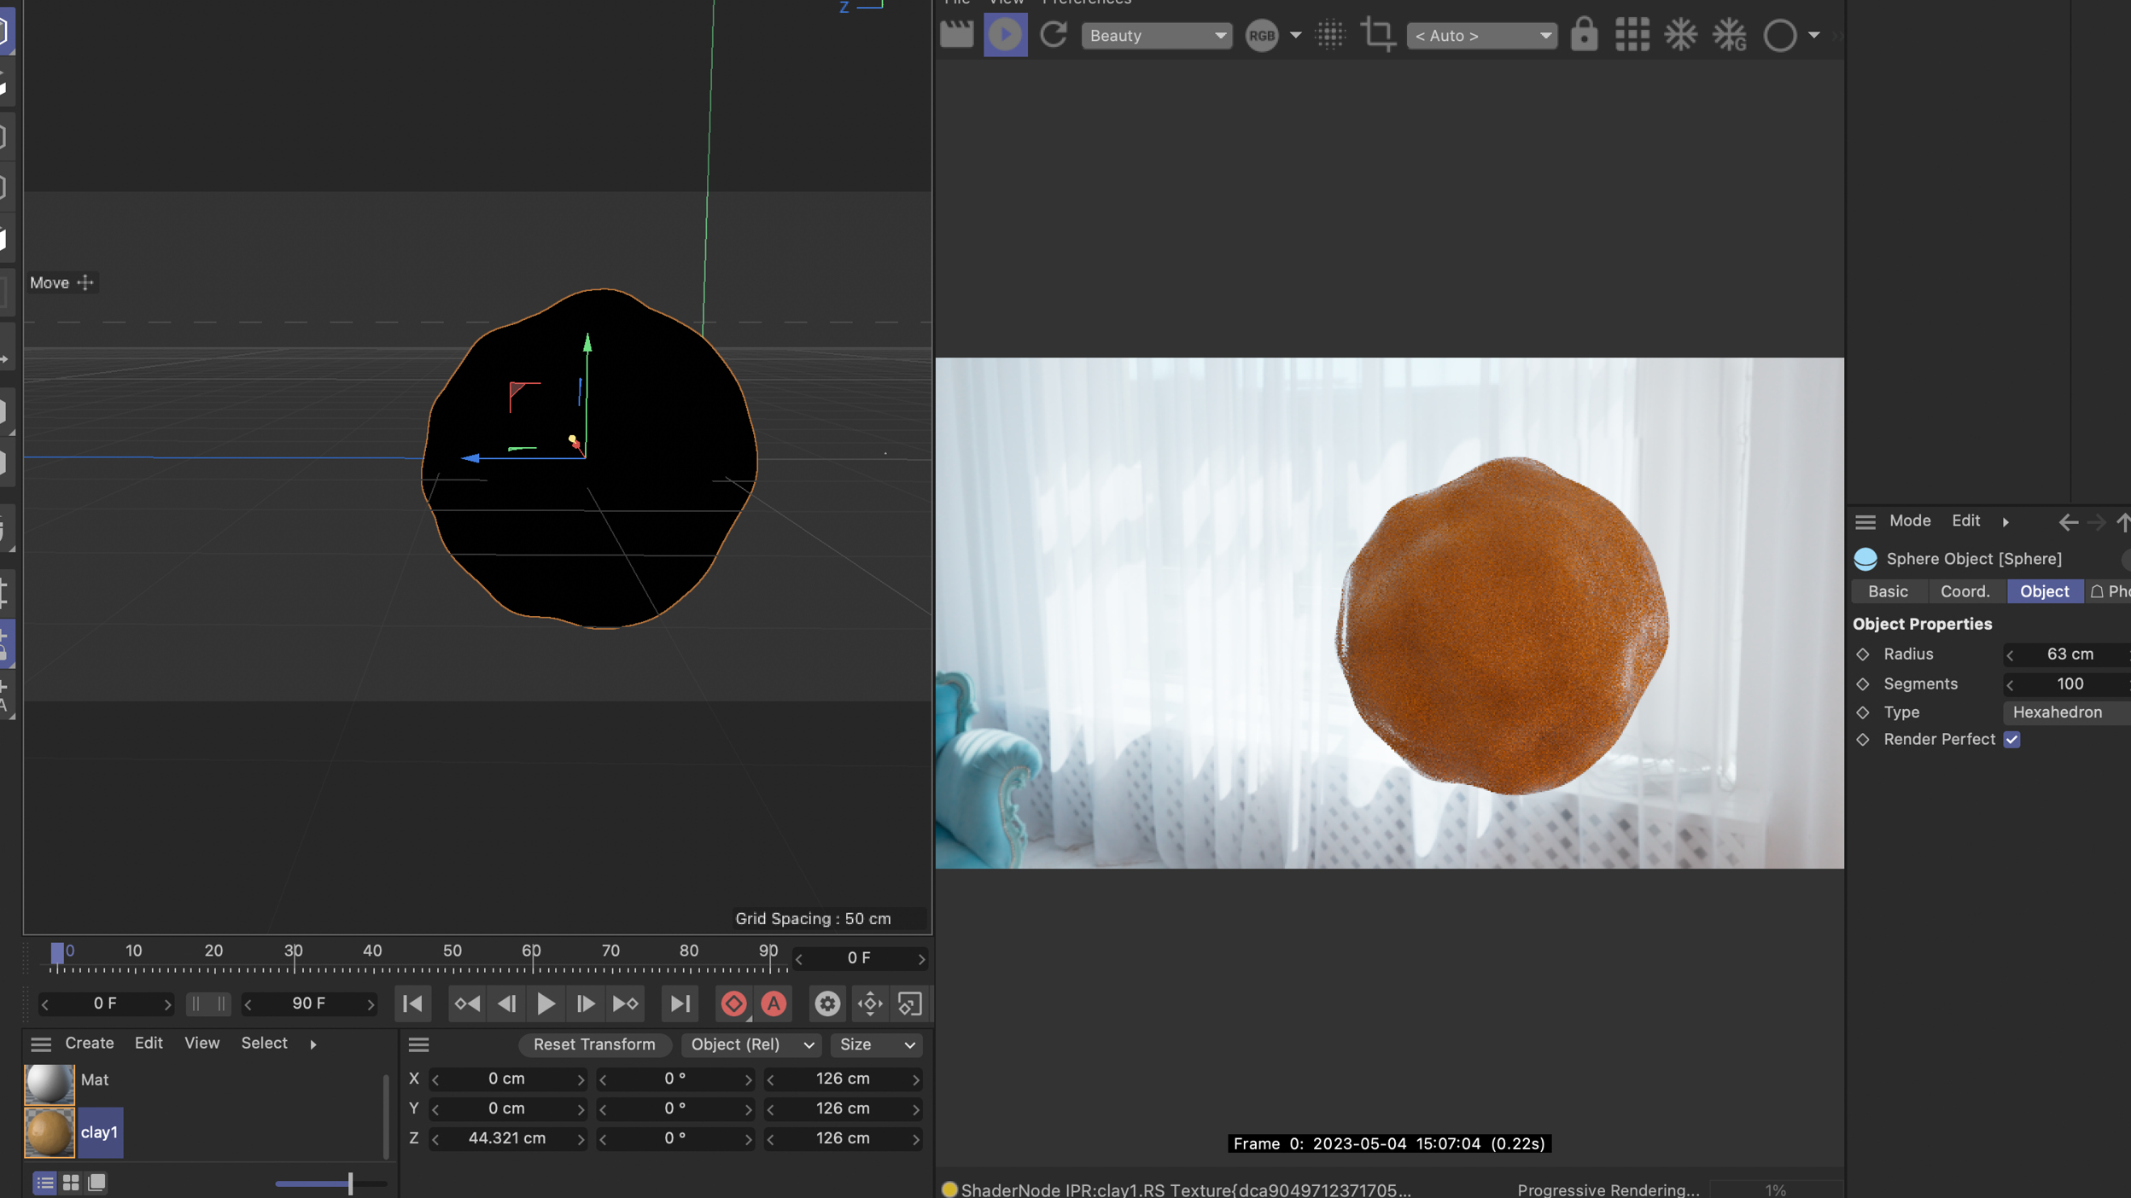Click the record active objects keyframe button
This screenshot has height=1198, width=2131.
point(733,1003)
